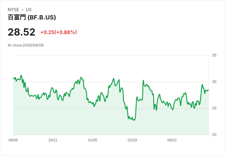Click the chart's lowest trough near 03/19
The image size is (225, 156).
click(x=134, y=120)
